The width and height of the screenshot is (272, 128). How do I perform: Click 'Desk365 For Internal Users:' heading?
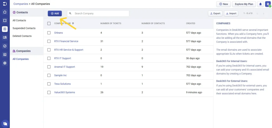pos(232,61)
